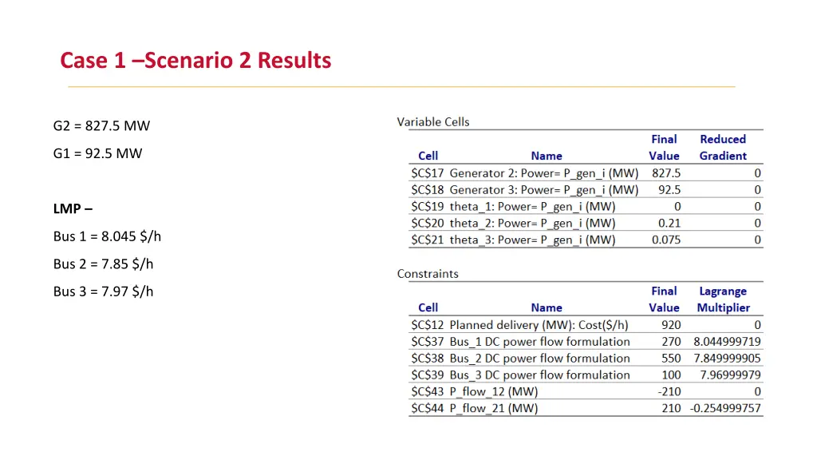The width and height of the screenshot is (817, 460).
Task: Click the Lagrange multiplier 7.849999905
Action: tap(727, 359)
